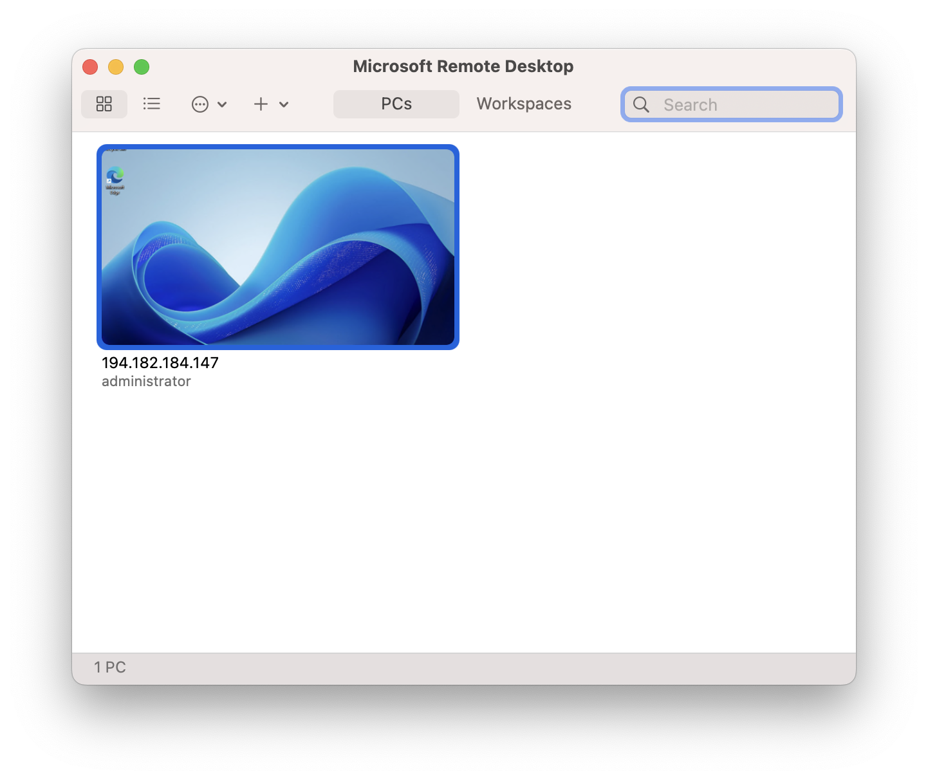The width and height of the screenshot is (928, 780).
Task: Expand the chevron beside the ellipsis icon
Action: point(222,104)
